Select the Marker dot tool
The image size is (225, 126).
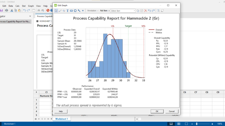point(83,11)
